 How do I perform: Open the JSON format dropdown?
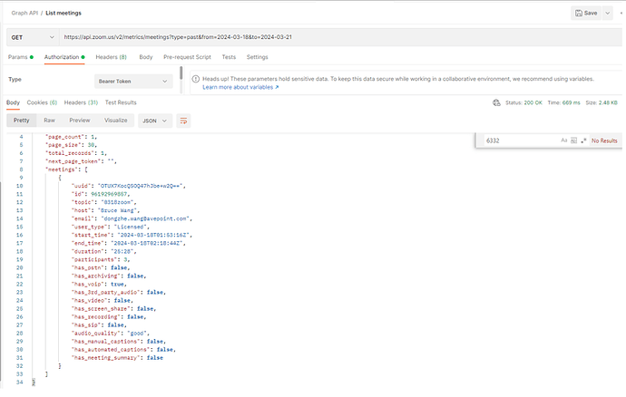[155, 121]
